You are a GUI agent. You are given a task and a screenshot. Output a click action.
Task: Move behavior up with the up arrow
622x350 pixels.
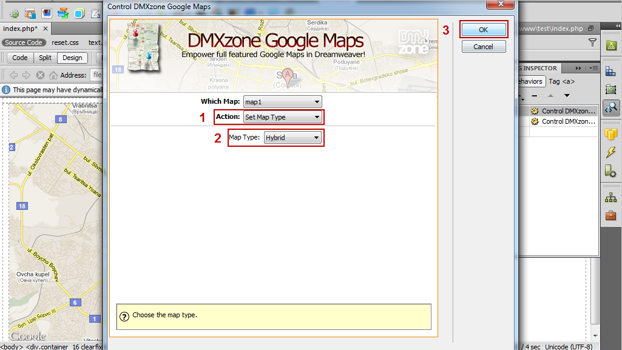click(x=550, y=95)
